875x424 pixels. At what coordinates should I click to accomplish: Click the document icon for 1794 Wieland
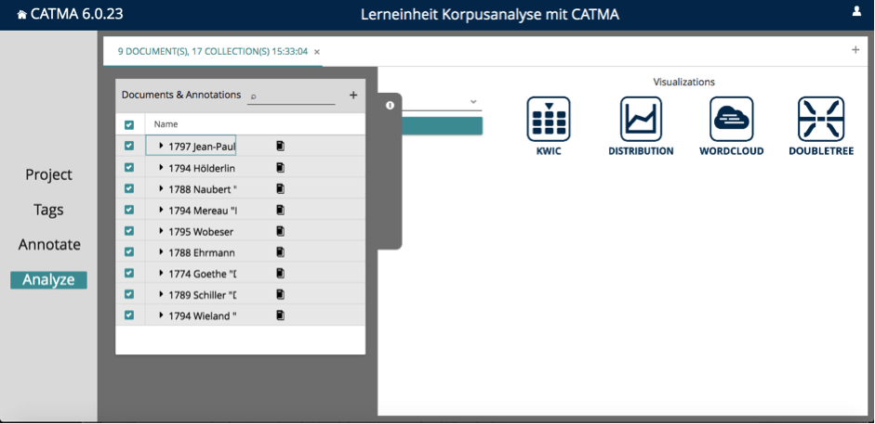pos(280,315)
